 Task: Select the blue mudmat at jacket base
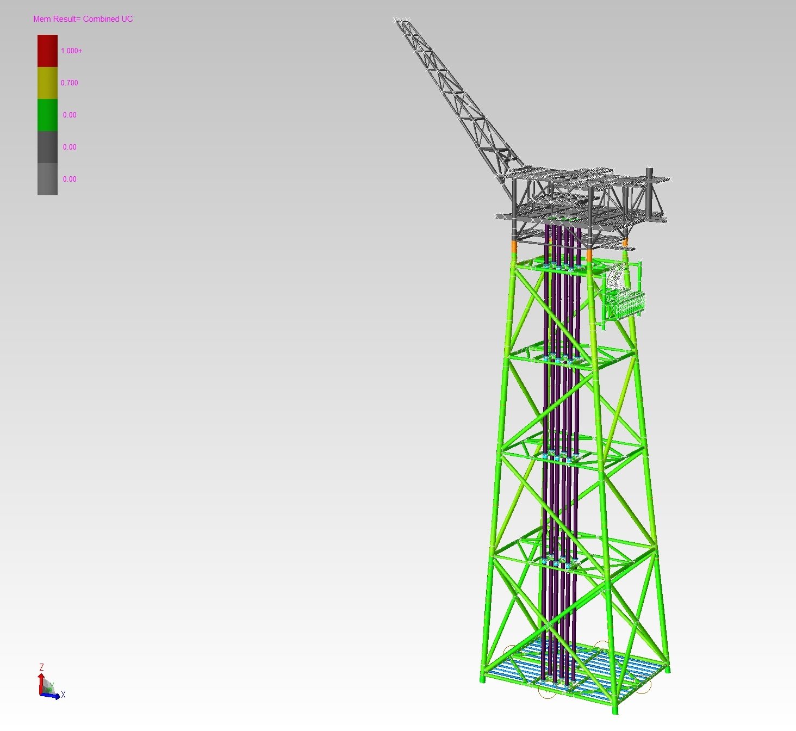[x=576, y=670]
